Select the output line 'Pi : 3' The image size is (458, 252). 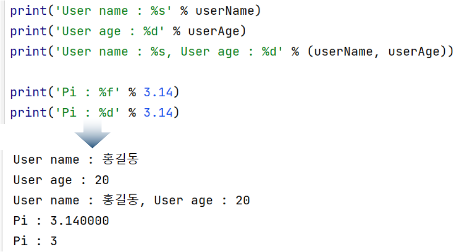35,241
